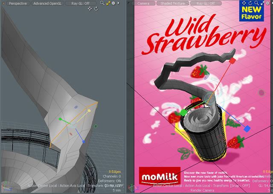Open Perspective viewport gear settings
Viewport: 273px width, 194px height.
tap(113, 3)
